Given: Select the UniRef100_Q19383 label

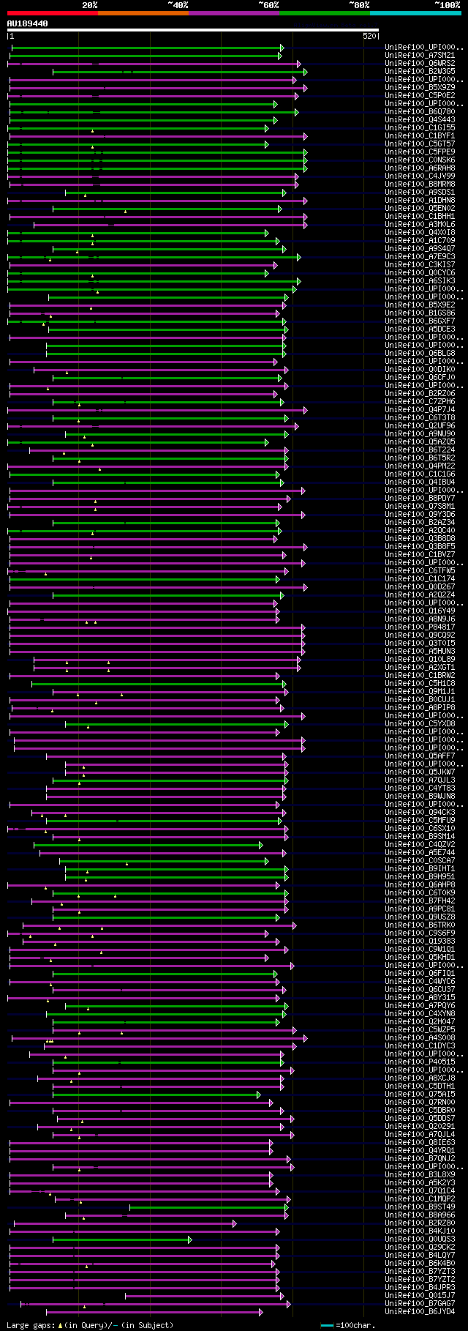Looking at the screenshot, I should click(x=420, y=942).
